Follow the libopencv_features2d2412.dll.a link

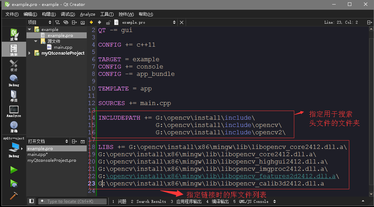coord(221,176)
